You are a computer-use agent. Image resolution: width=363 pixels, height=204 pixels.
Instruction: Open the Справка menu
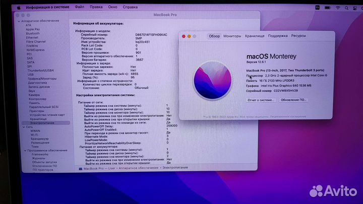pyautogui.click(x=130, y=7)
